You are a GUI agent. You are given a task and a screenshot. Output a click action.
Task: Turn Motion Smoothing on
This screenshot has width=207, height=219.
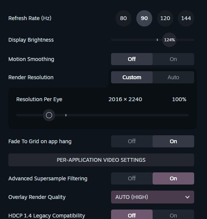173,59
